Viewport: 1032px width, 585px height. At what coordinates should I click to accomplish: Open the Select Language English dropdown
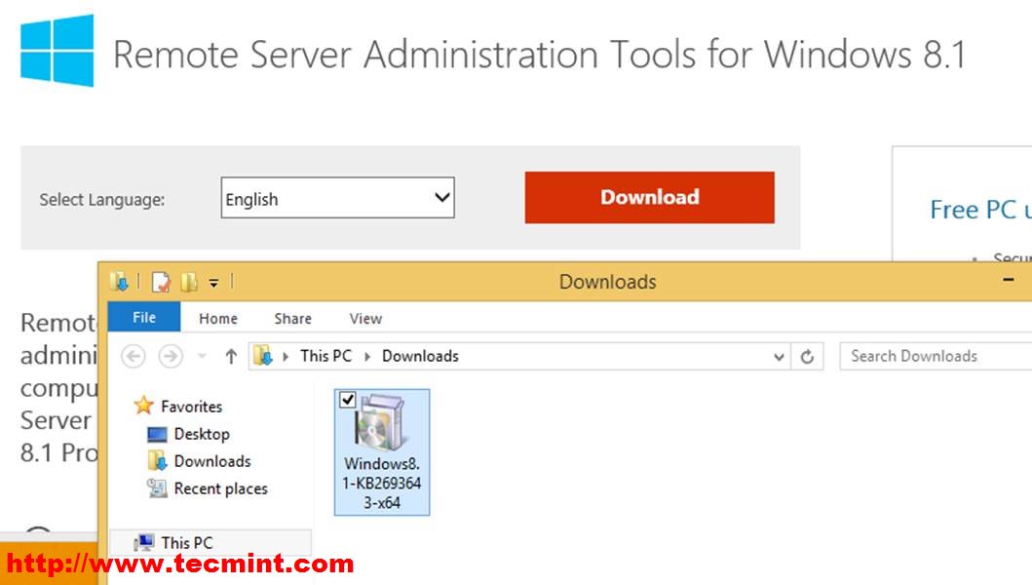click(x=337, y=198)
